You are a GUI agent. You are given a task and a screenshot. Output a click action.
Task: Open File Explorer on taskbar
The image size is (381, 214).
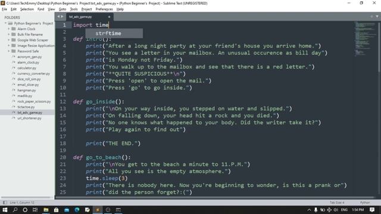coord(46,210)
